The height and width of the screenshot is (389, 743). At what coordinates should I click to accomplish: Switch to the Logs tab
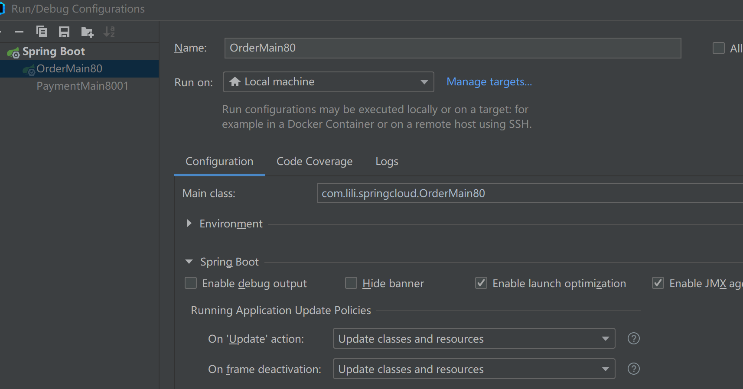(387, 162)
